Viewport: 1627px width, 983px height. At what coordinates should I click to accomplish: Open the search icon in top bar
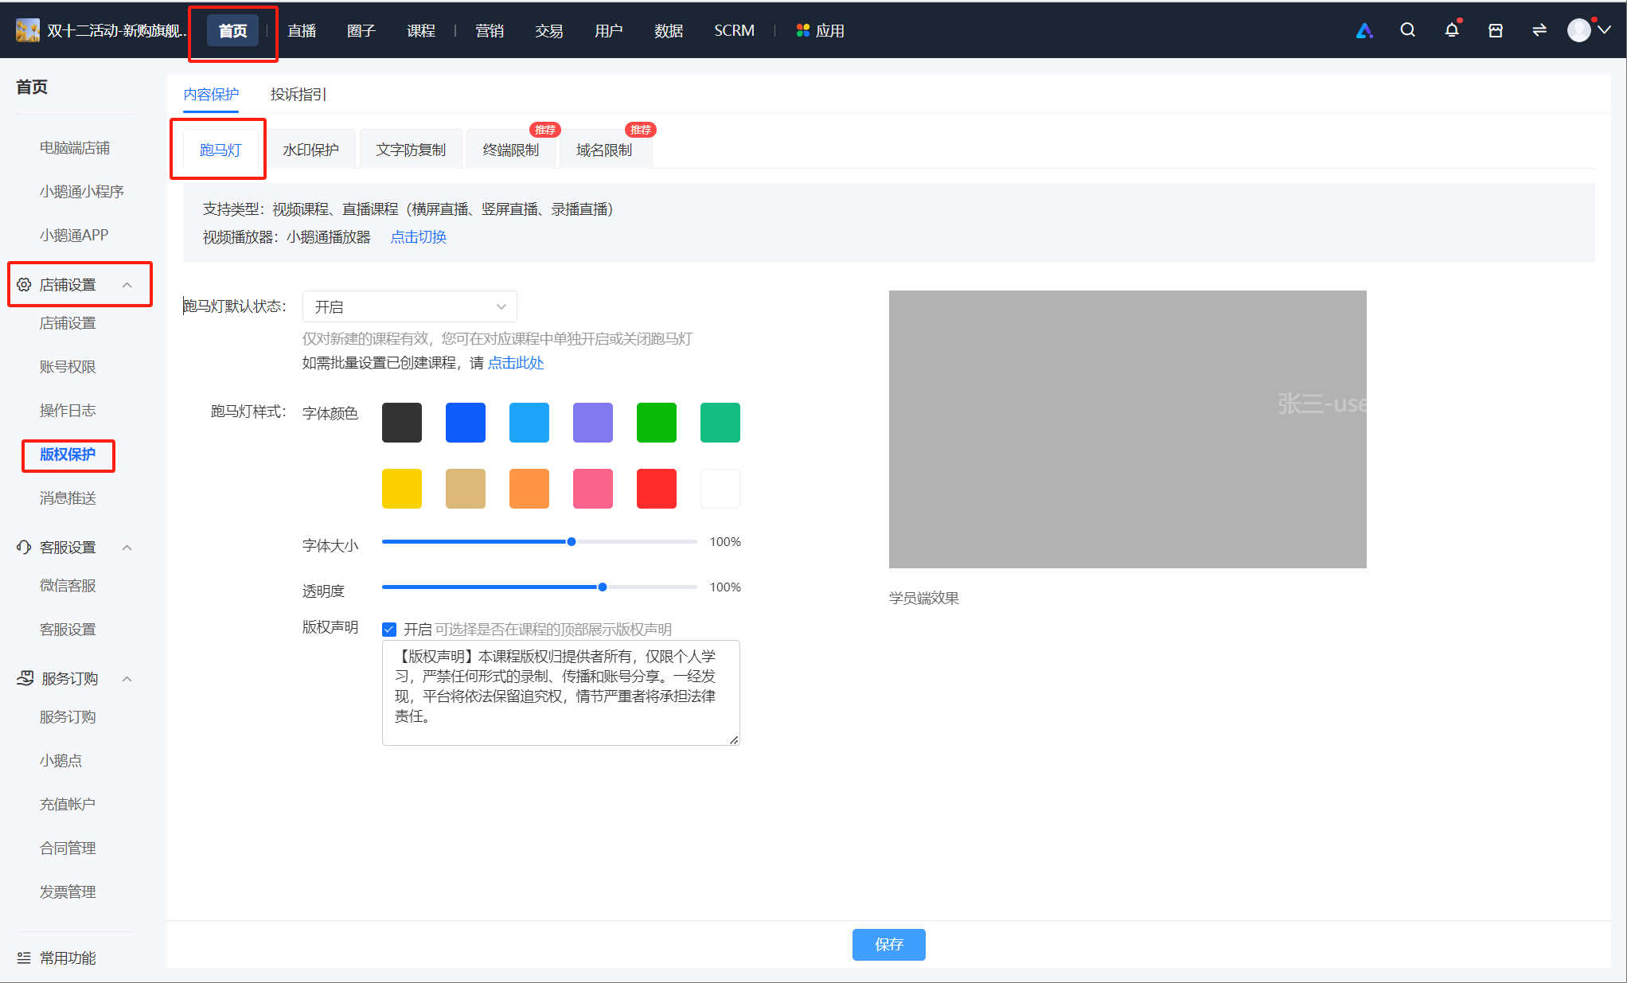[1407, 30]
